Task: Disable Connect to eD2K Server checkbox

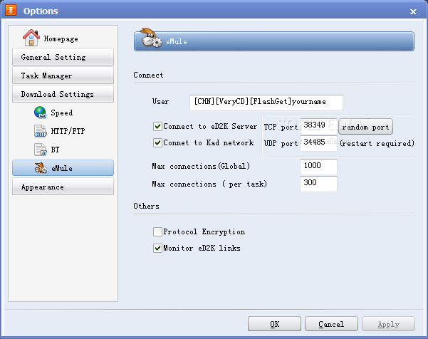Action: (x=157, y=126)
